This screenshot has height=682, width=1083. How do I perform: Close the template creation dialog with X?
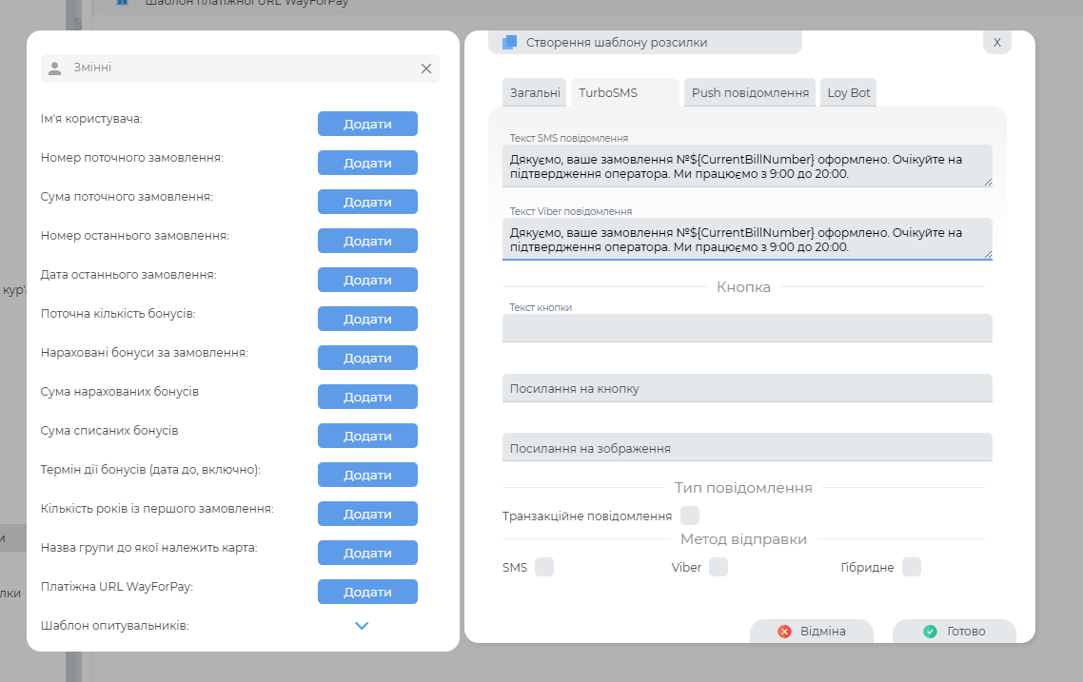(996, 43)
